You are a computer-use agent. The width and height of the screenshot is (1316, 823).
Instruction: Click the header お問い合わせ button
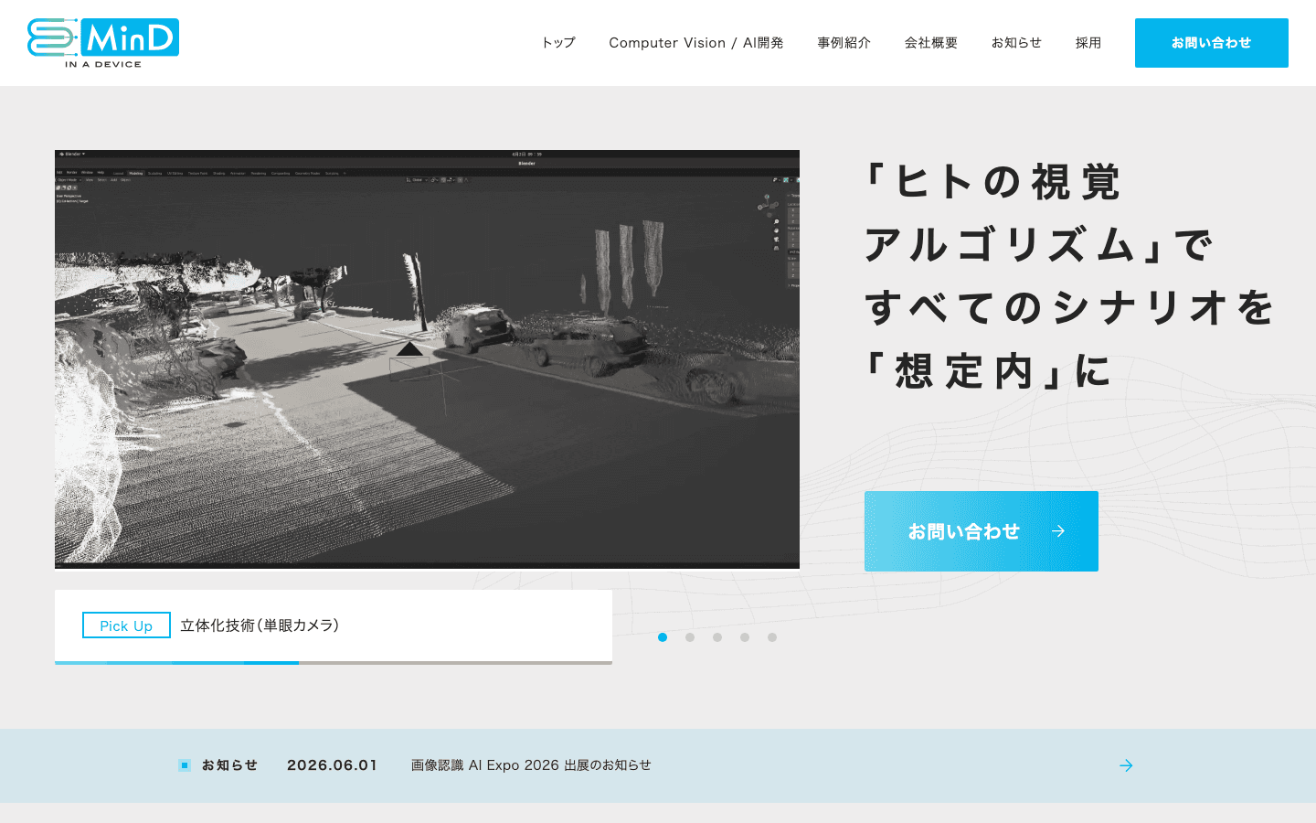click(x=1212, y=43)
